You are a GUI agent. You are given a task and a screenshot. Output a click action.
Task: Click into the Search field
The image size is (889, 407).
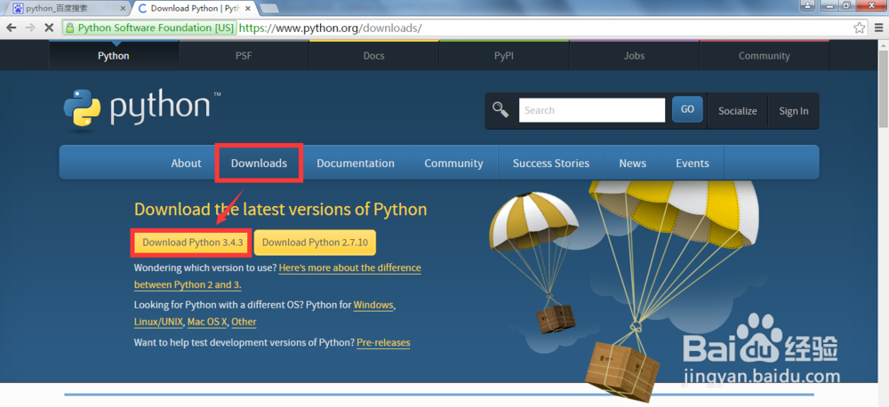point(592,110)
